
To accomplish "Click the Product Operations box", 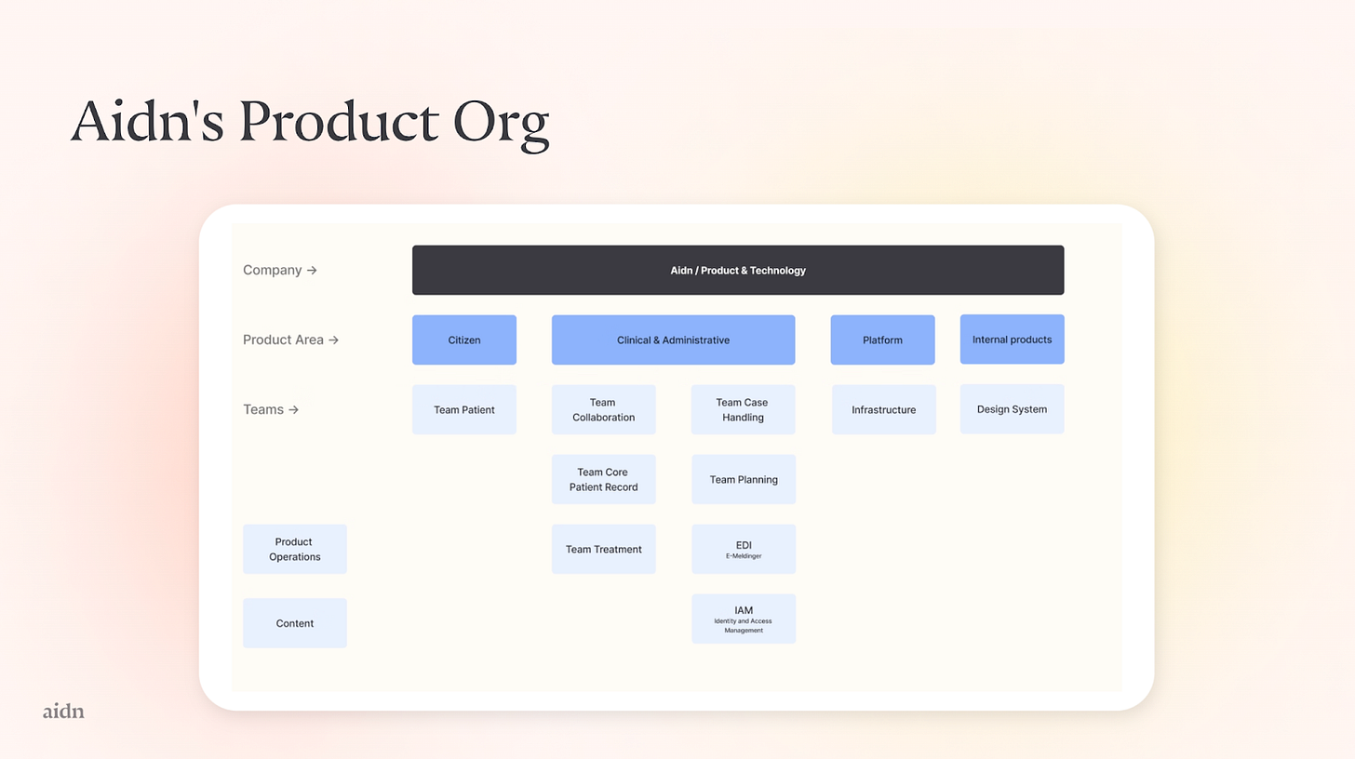I will point(295,549).
